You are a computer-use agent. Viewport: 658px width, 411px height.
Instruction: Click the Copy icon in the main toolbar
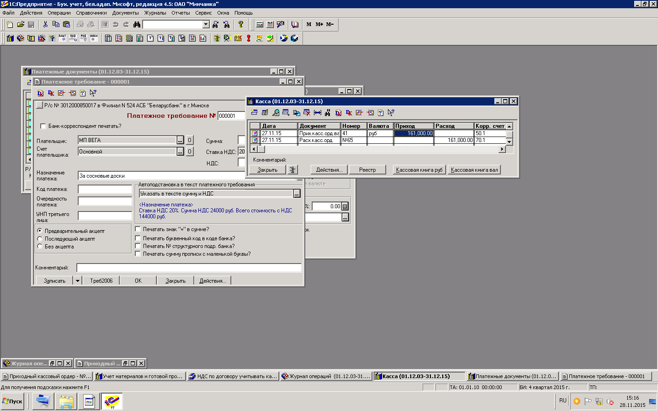click(x=56, y=24)
